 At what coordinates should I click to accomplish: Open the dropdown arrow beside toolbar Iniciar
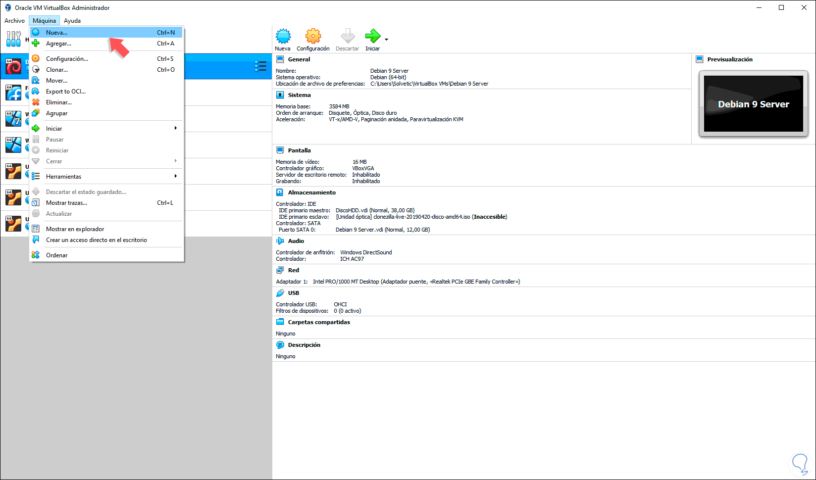[386, 40]
